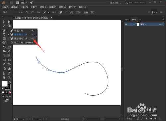Select the Rotate tool

[4, 47]
